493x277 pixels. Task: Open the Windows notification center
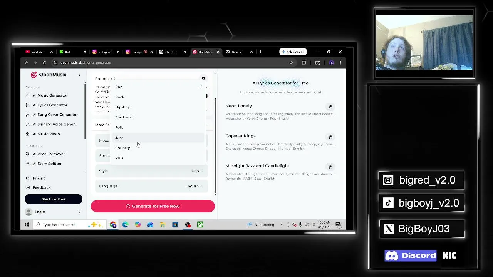[338, 225]
